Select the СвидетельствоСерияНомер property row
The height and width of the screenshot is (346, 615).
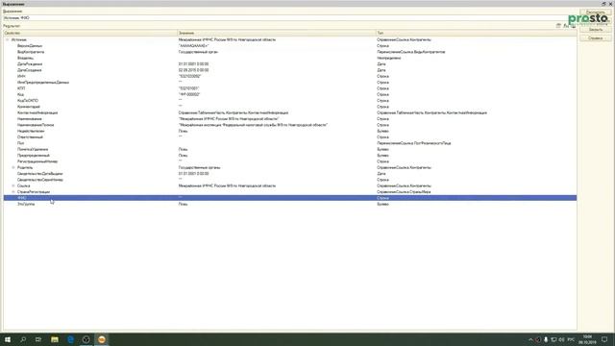click(x=290, y=180)
